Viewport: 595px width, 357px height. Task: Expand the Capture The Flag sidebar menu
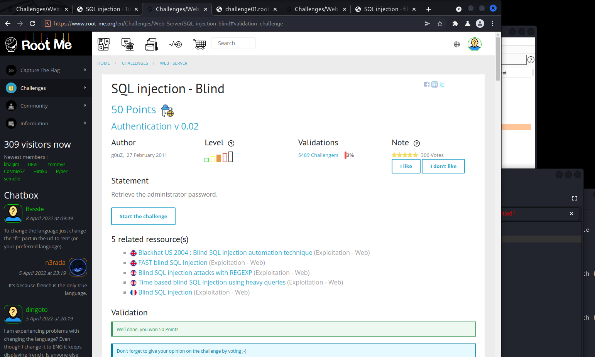[46, 70]
